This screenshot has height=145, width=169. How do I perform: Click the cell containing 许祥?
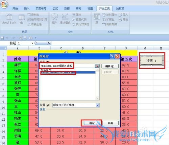(x=18, y=71)
